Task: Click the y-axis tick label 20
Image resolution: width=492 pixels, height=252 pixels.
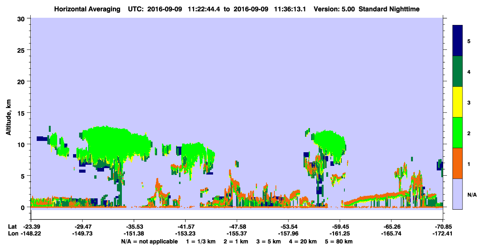Action: tap(22, 81)
